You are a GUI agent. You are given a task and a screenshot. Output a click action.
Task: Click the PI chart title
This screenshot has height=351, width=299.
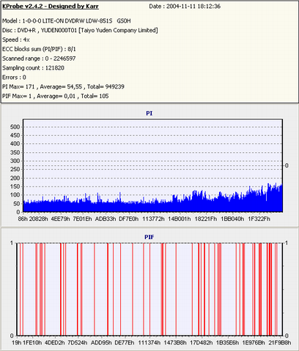(149, 113)
